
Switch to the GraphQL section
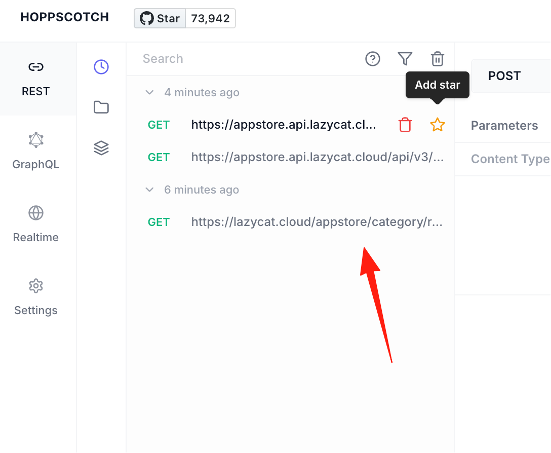coord(36,151)
